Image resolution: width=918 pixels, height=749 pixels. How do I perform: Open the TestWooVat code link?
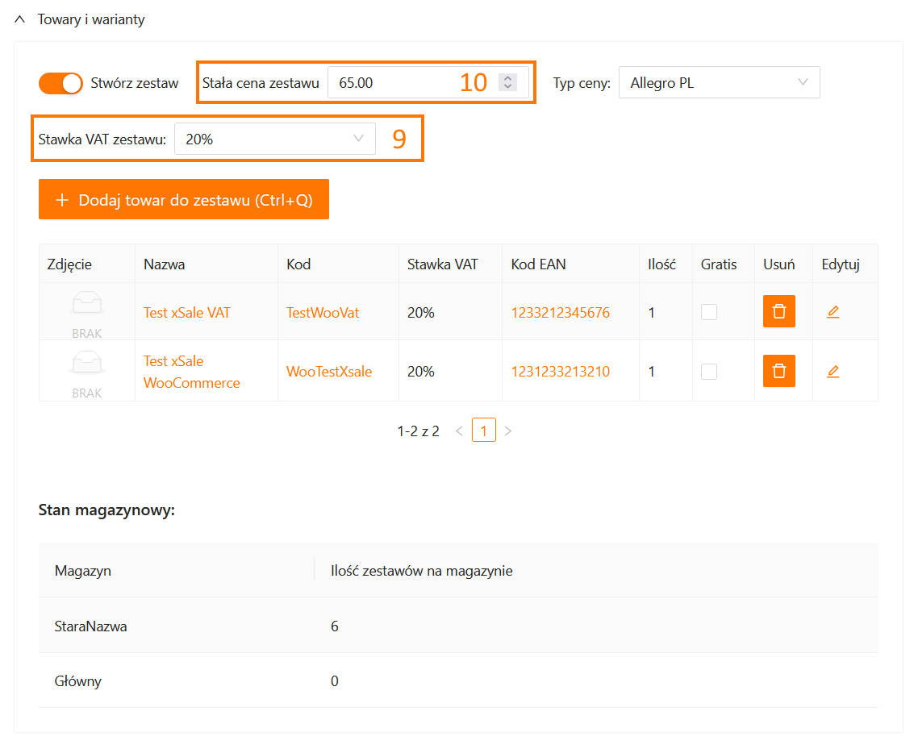coord(322,313)
